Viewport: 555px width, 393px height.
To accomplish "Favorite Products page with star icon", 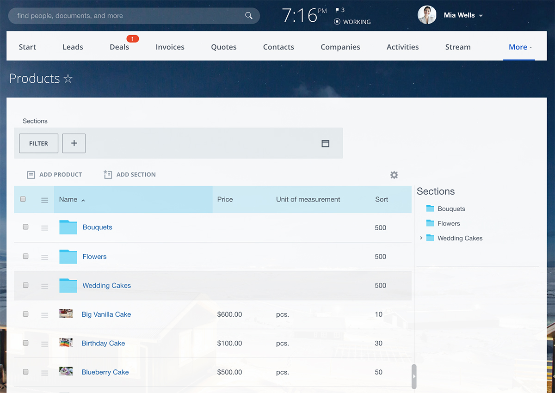I will click(68, 79).
